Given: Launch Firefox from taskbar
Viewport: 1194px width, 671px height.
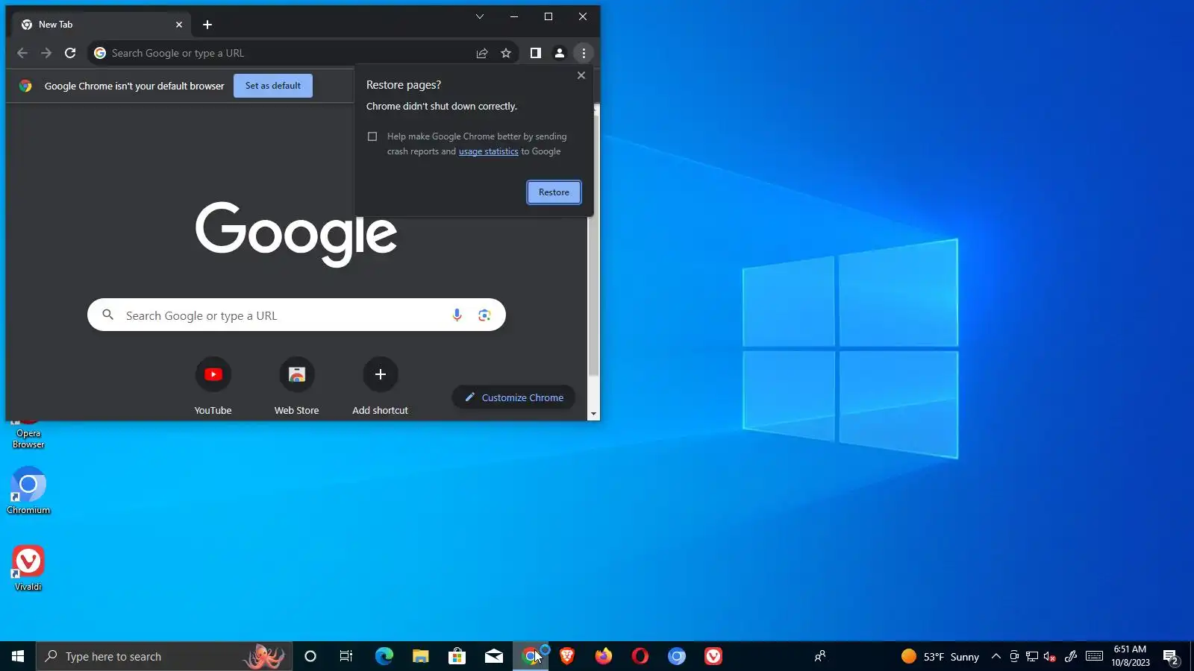Looking at the screenshot, I should click(603, 656).
